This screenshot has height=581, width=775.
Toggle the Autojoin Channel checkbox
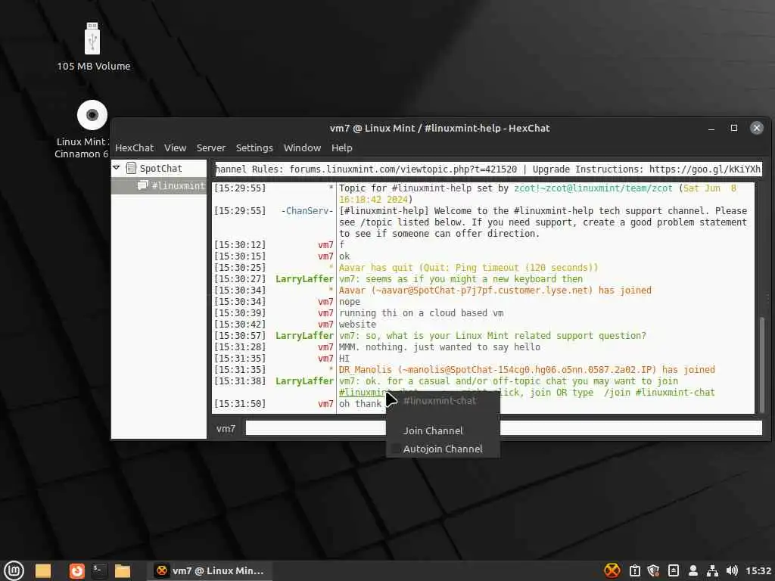tap(395, 449)
